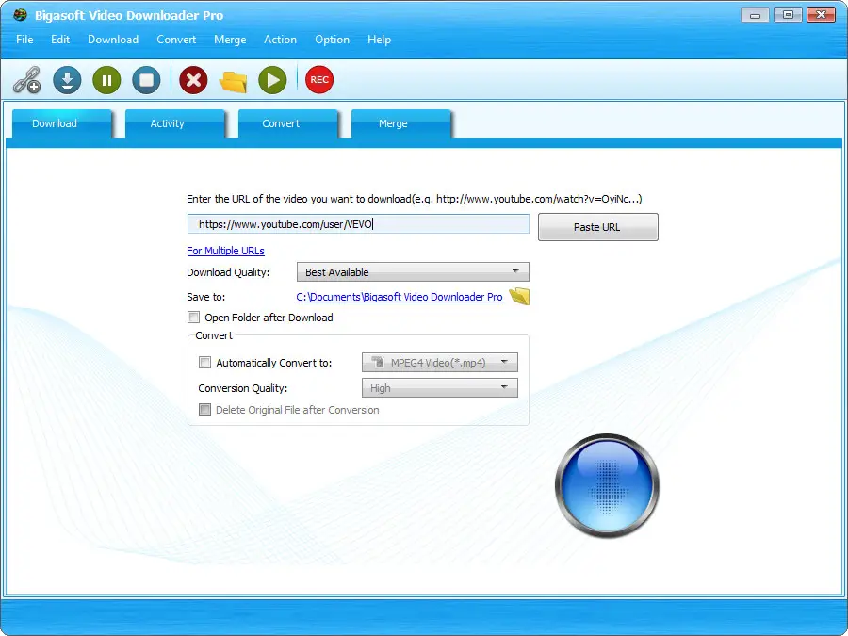The height and width of the screenshot is (636, 848).
Task: Delete the task with the red X icon
Action: [193, 80]
